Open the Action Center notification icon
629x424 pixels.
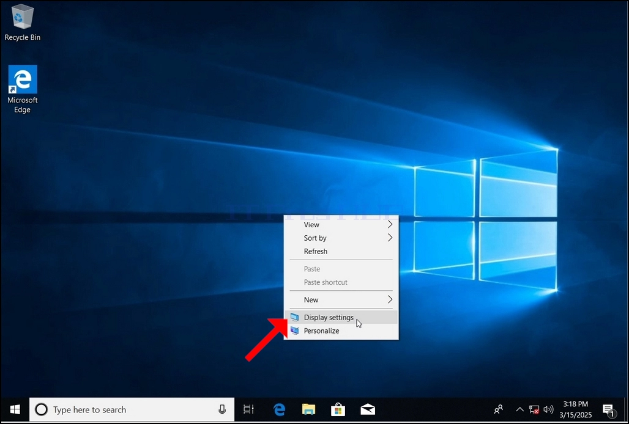point(609,409)
